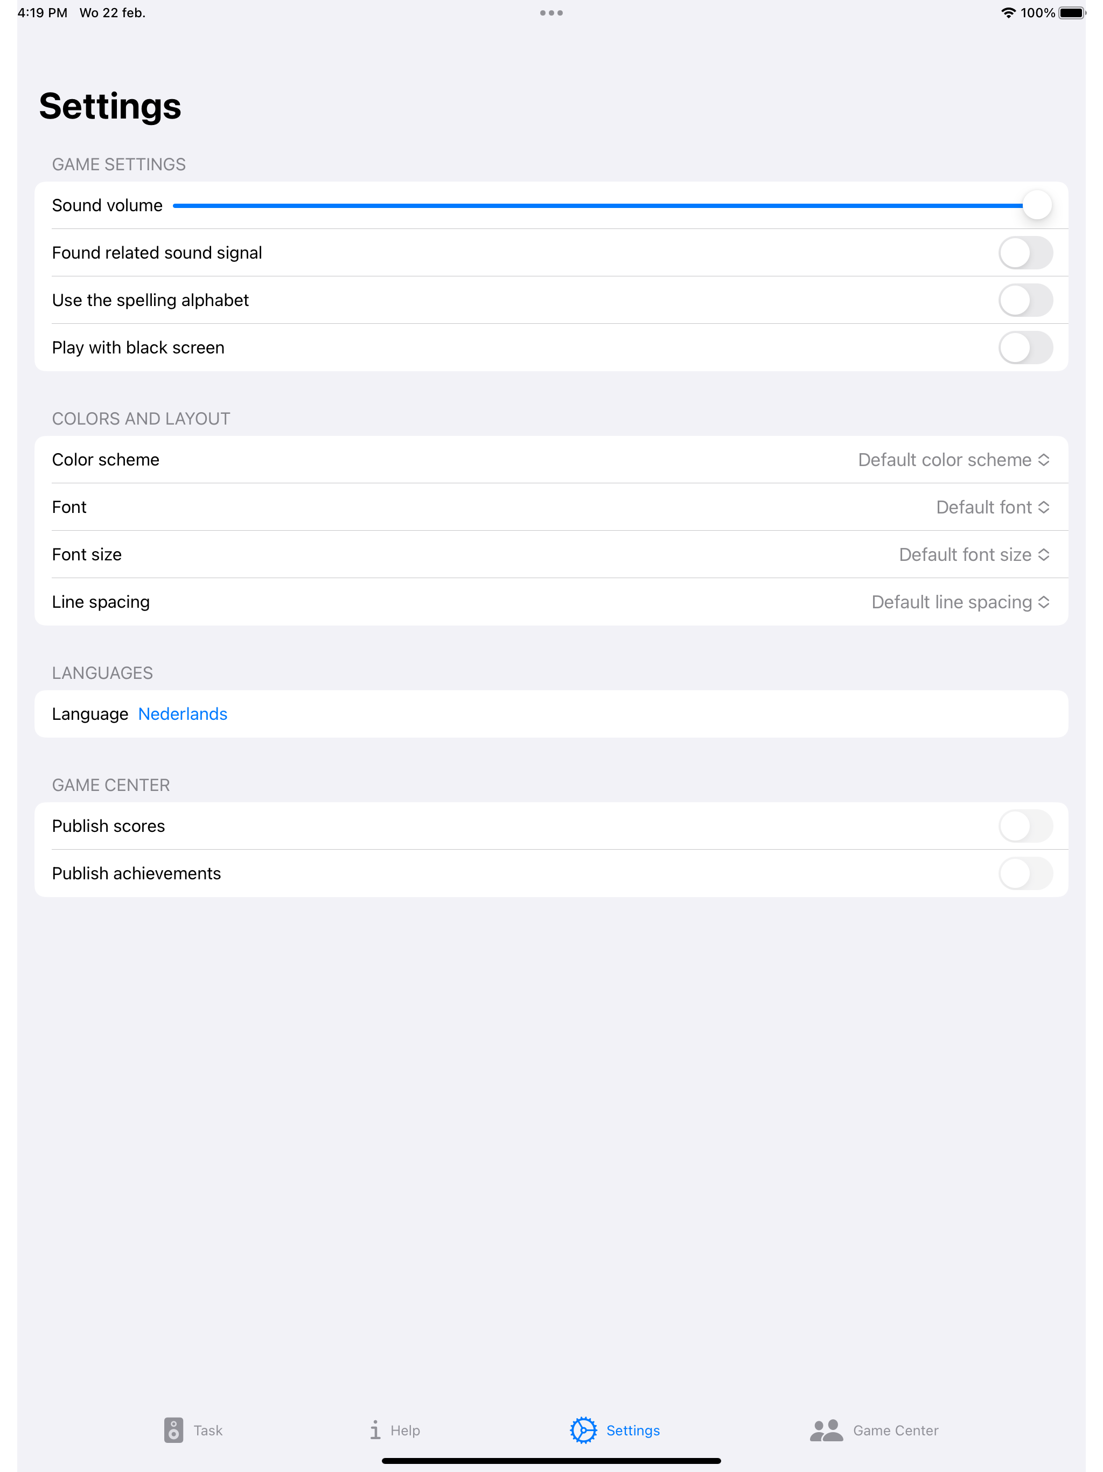The height and width of the screenshot is (1472, 1103).
Task: Expand the Default font size picker
Action: coord(974,554)
